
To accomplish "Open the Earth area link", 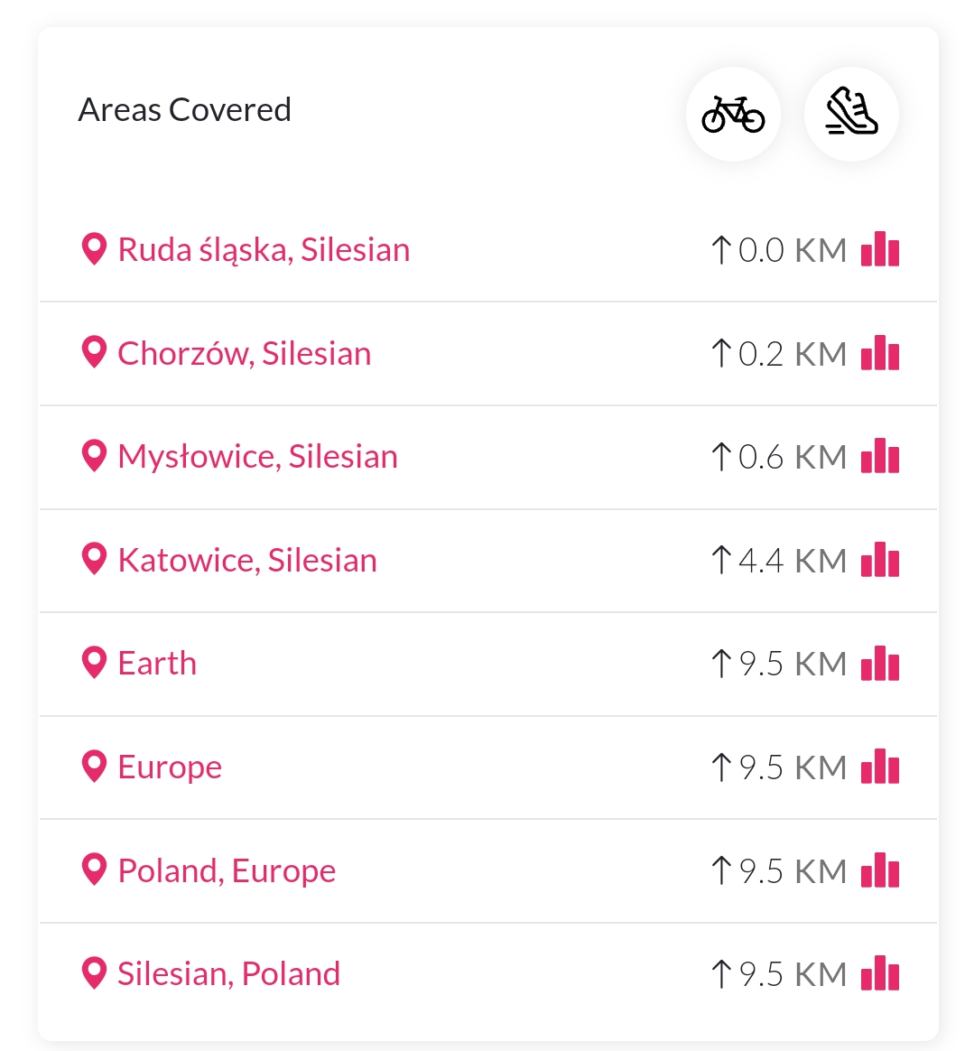I will click(157, 664).
